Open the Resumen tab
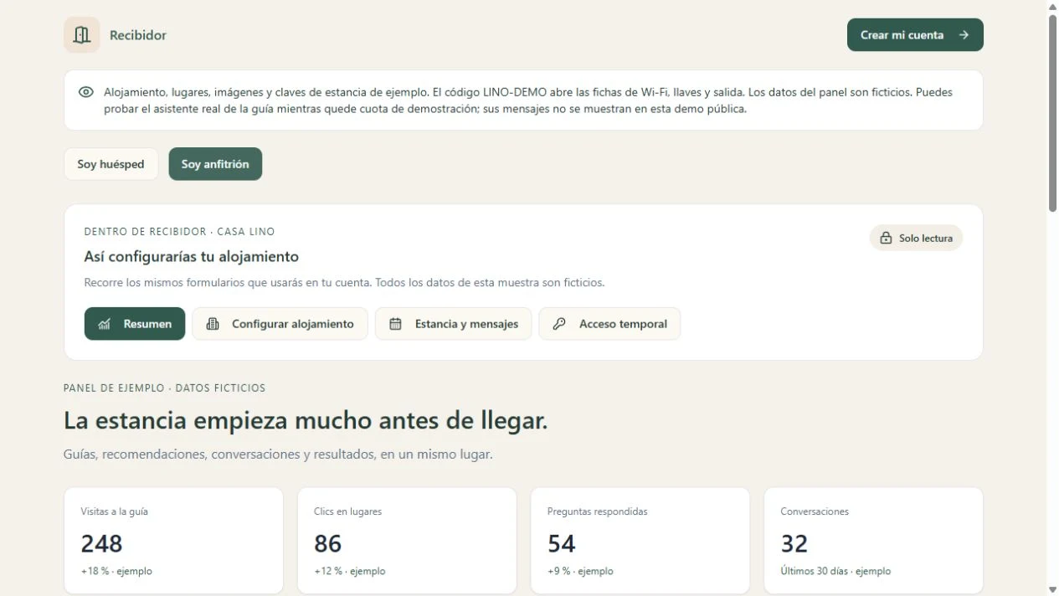 pos(135,324)
